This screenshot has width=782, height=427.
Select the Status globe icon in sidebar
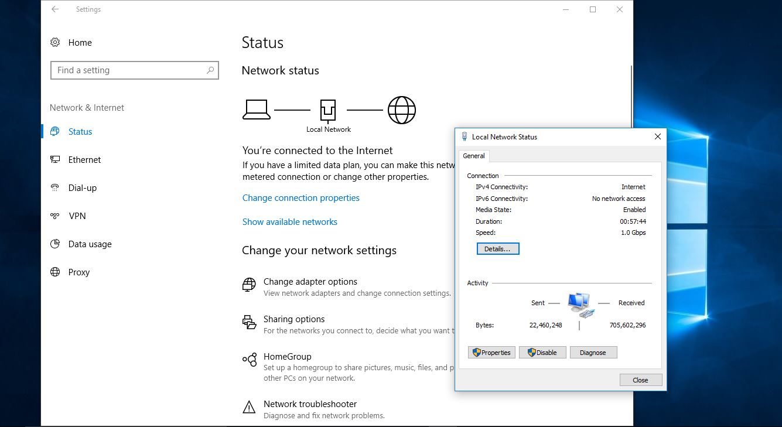[56, 131]
